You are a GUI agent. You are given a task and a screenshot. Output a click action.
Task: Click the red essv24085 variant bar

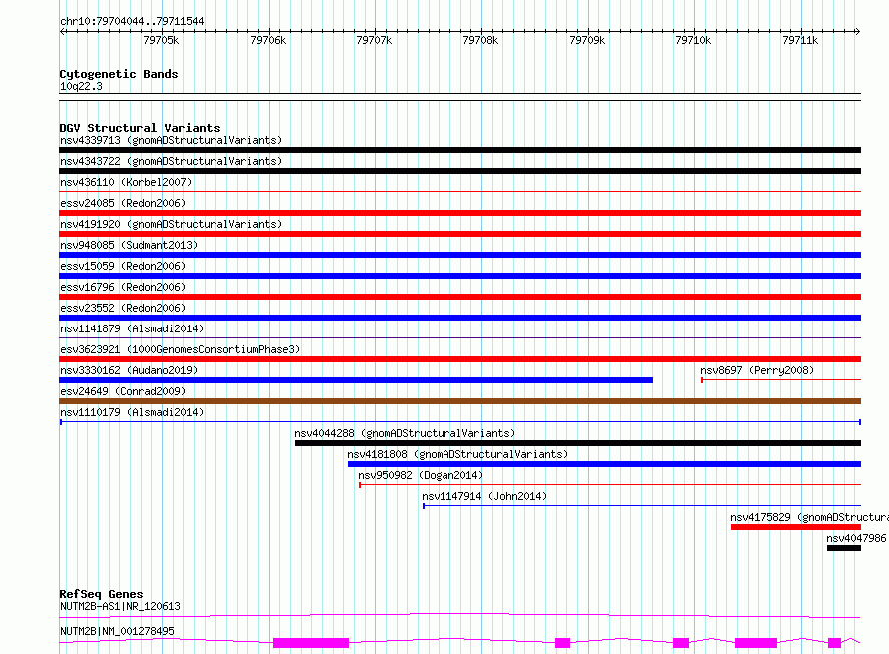point(459,213)
